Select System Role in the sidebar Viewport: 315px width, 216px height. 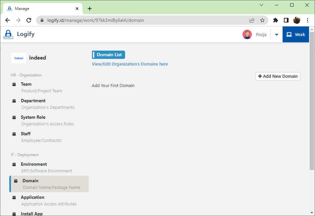pos(33,117)
